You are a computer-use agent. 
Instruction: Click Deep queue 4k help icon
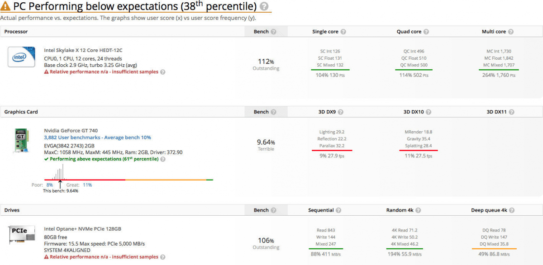[x=511, y=210]
